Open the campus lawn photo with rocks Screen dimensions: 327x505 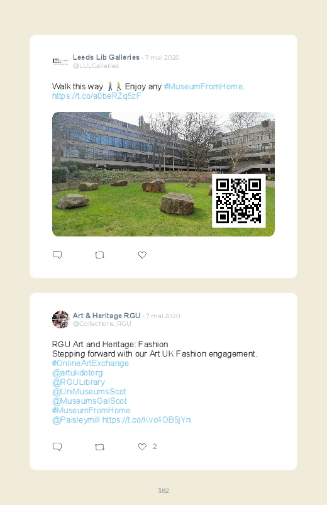163,174
